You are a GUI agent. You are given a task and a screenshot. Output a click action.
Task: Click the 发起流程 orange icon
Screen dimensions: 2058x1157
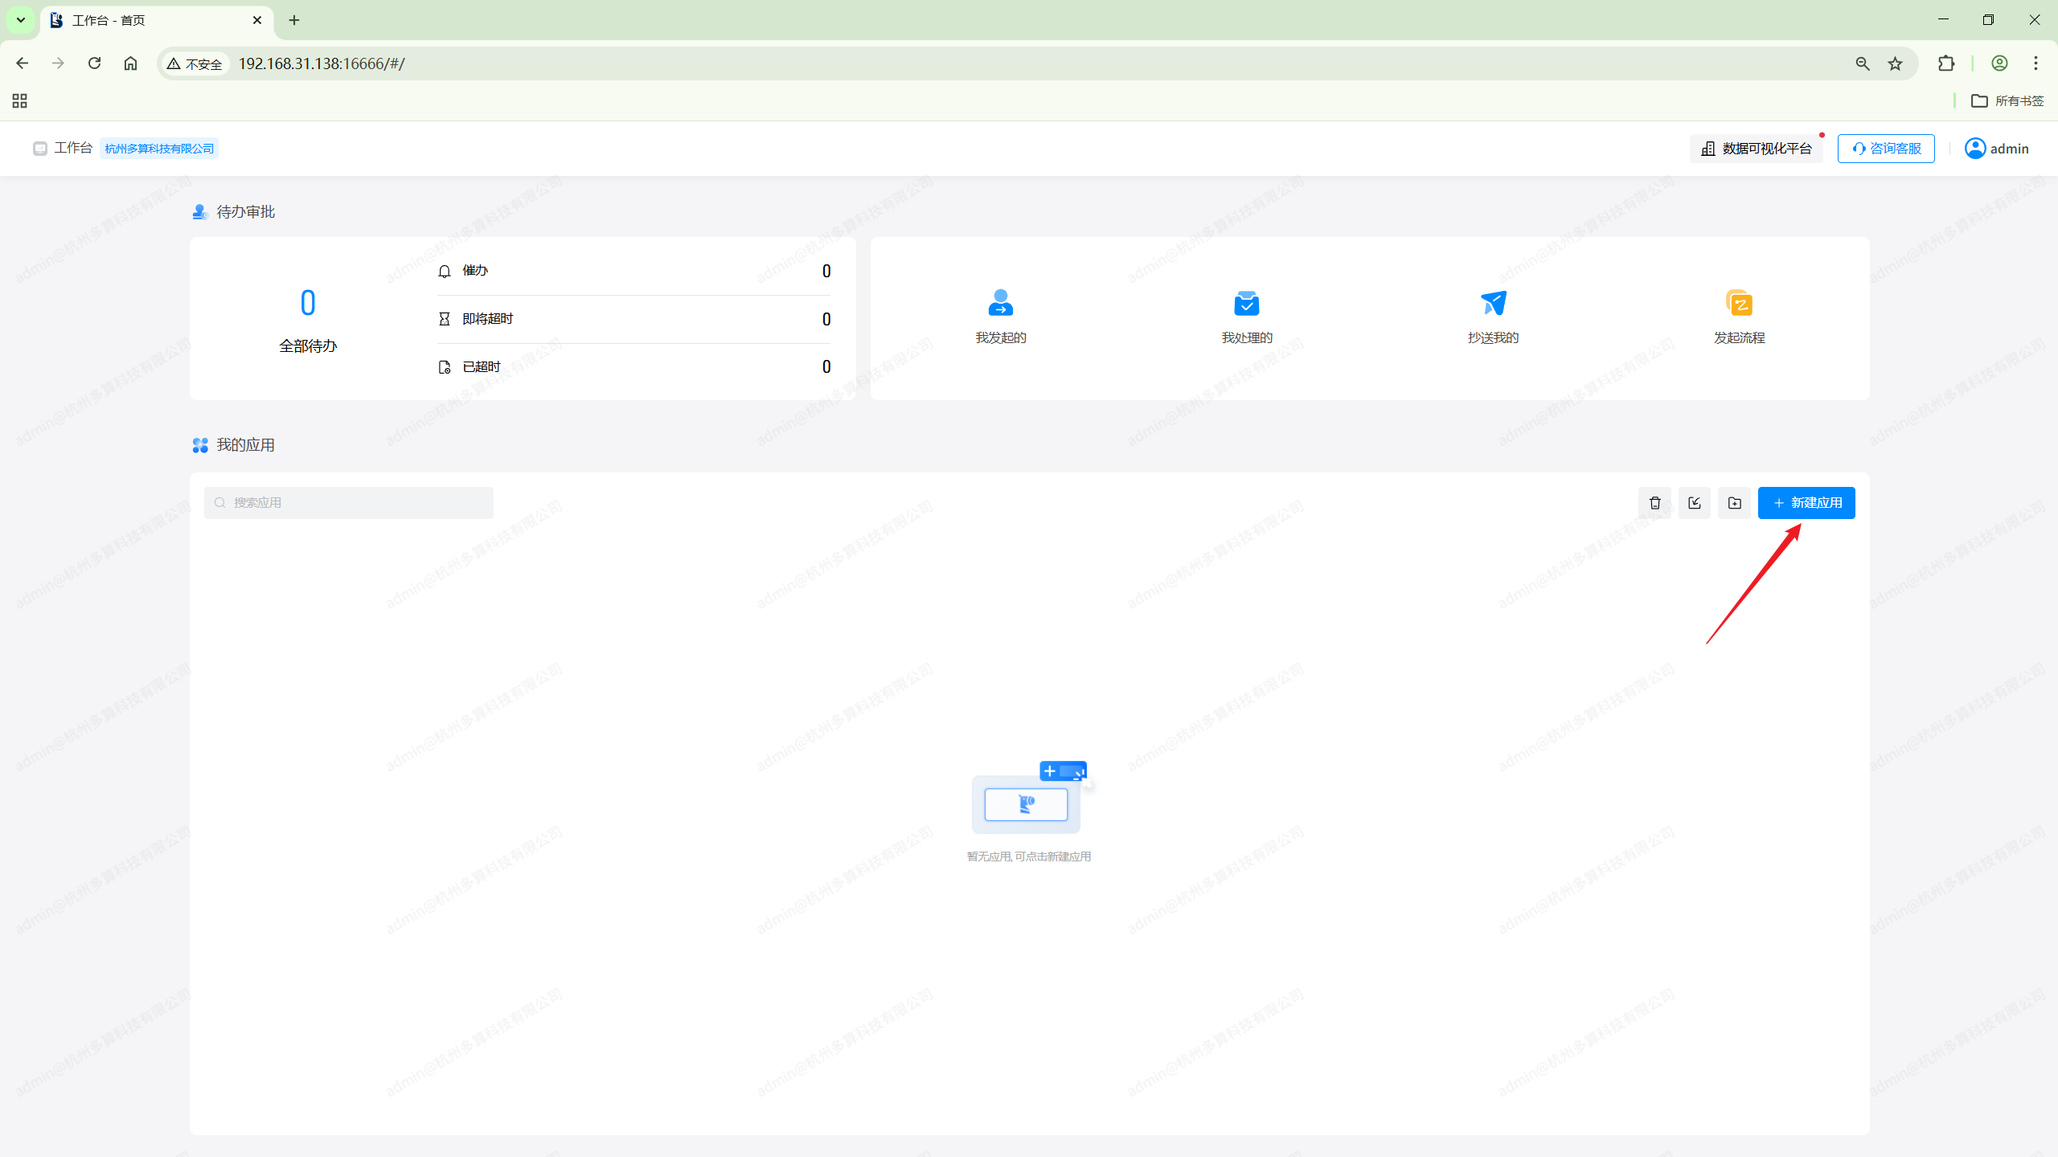[x=1739, y=303]
